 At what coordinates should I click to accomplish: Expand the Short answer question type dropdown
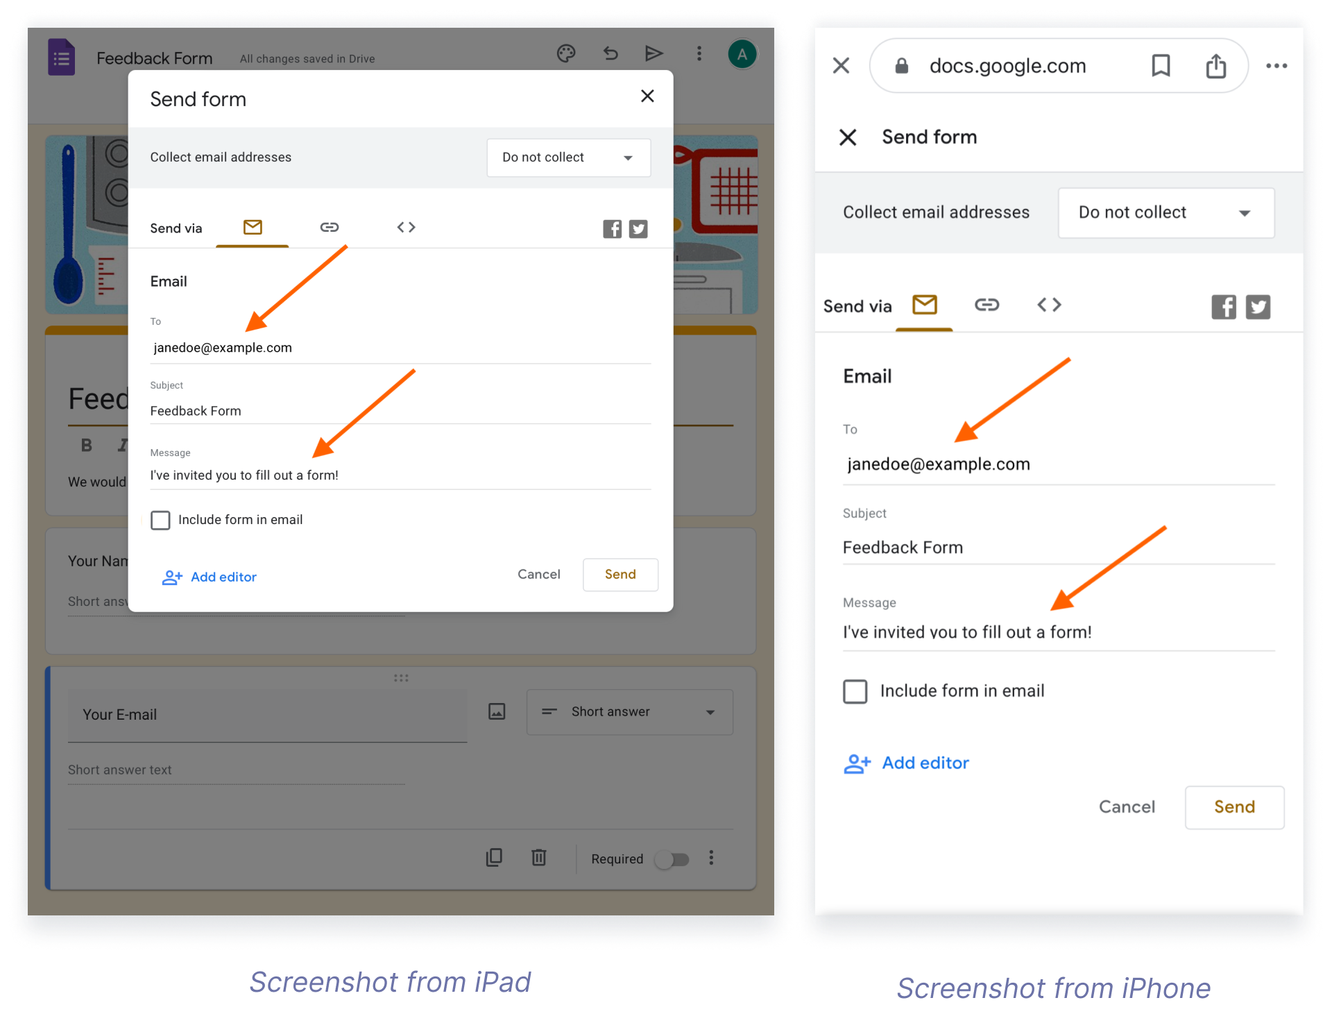coord(629,712)
